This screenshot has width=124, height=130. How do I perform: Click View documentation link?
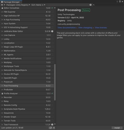(x=67, y=28)
